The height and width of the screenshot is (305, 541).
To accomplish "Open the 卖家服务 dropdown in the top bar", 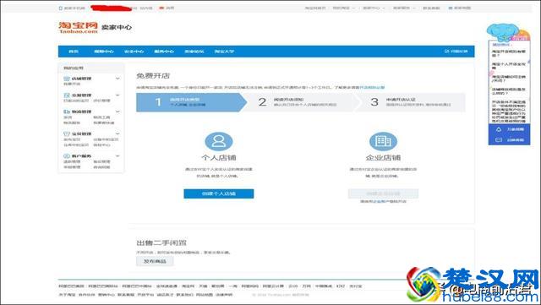I will tap(404, 8).
